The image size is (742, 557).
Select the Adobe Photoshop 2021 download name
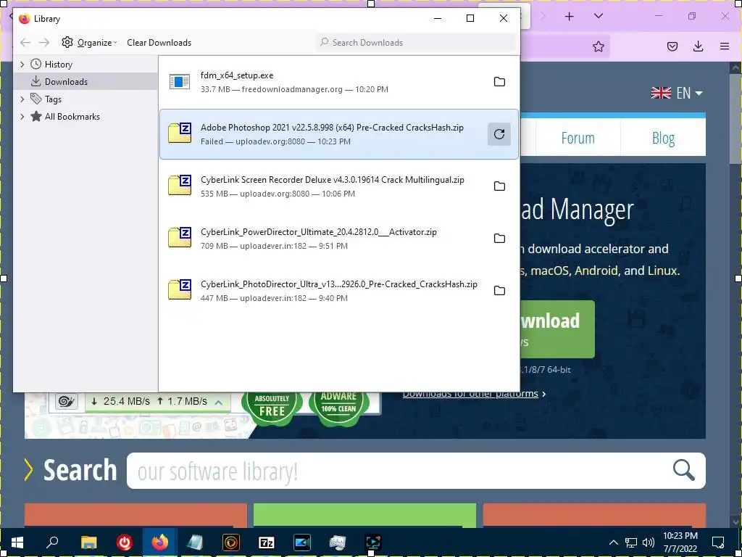[x=332, y=128]
